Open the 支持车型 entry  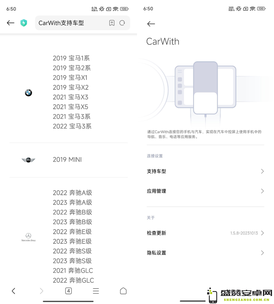[x=206, y=171]
